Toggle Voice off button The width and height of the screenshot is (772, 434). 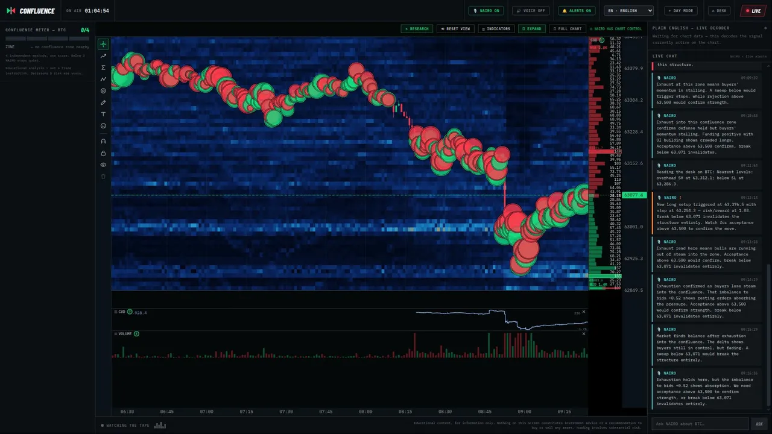click(531, 11)
